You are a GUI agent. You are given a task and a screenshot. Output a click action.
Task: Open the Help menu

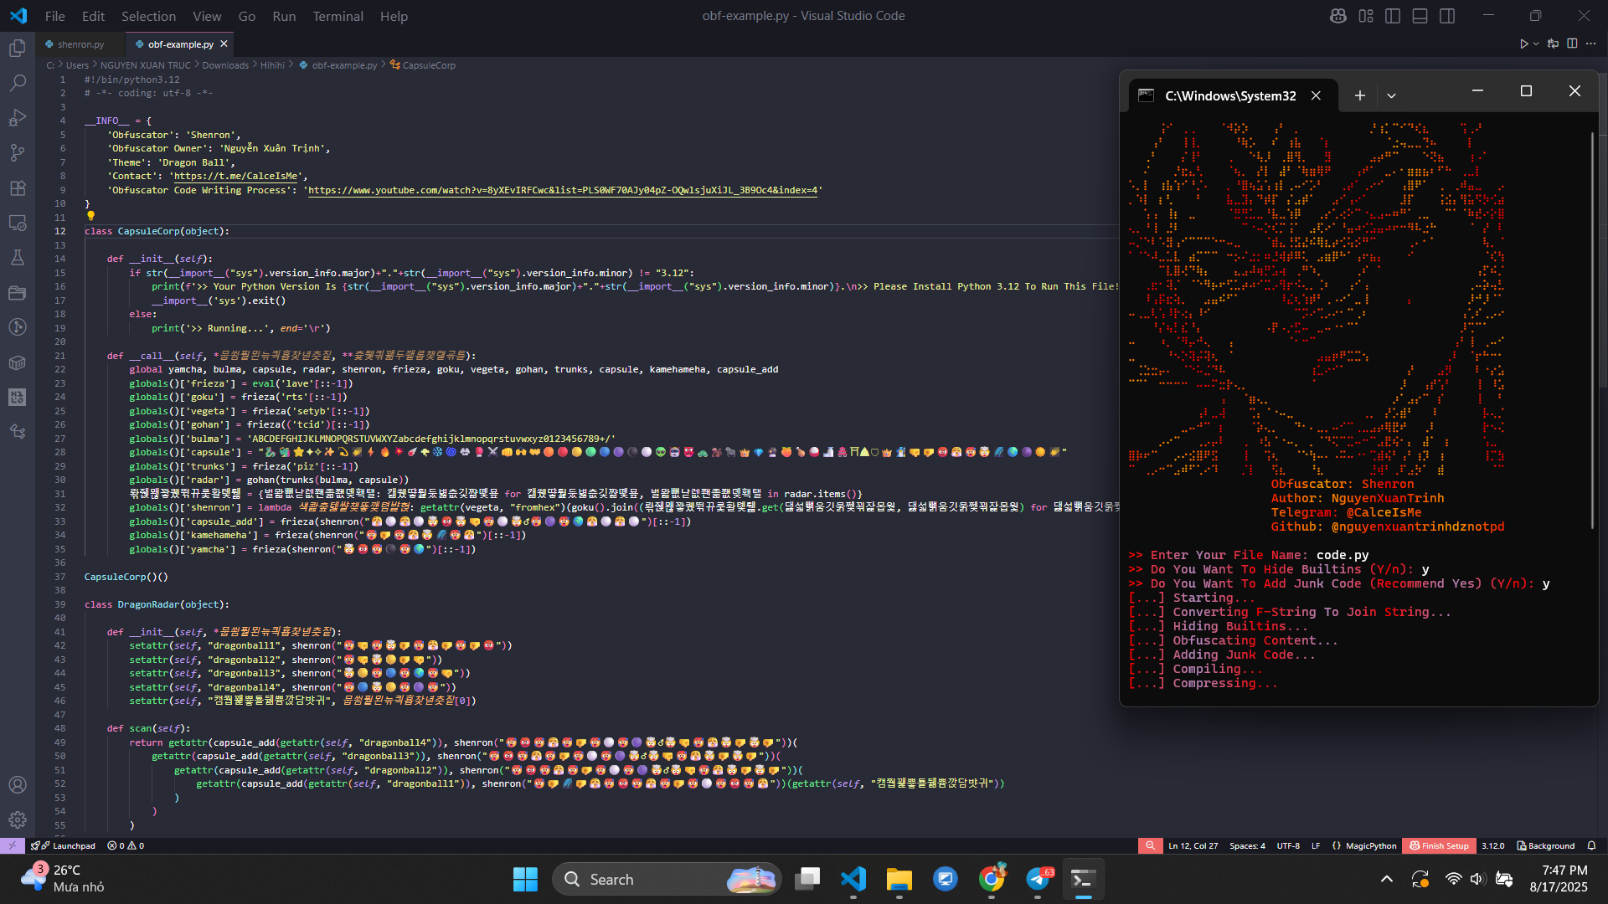[x=394, y=16]
